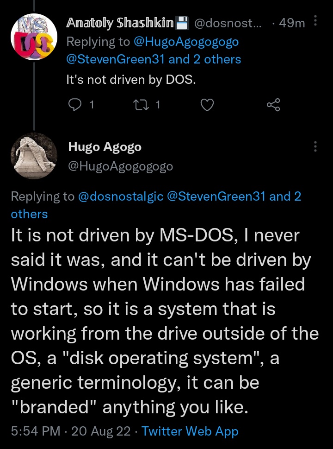View Anatoly Shashkin's MS-DOS profile picture

(x=34, y=37)
